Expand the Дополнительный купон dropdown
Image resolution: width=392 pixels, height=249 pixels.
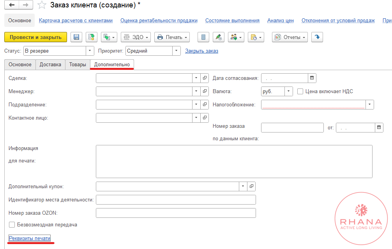pos(243,186)
